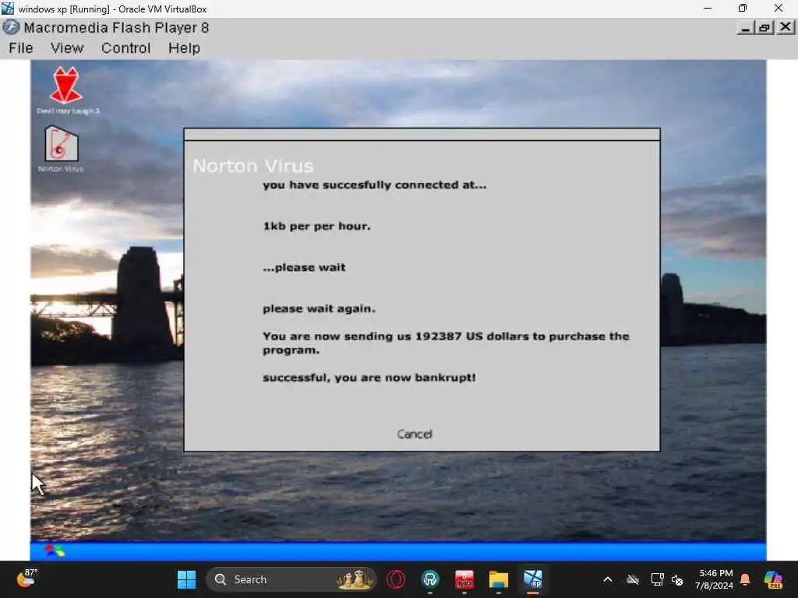Minimize the VirtualBox window
This screenshot has width=798, height=598.
[708, 8]
